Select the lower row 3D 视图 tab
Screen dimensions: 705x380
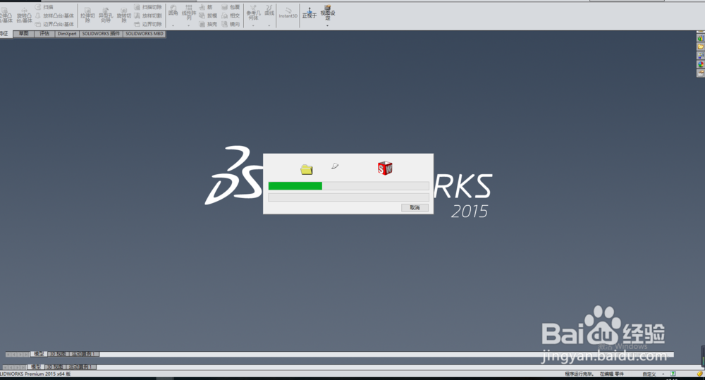(x=54, y=367)
